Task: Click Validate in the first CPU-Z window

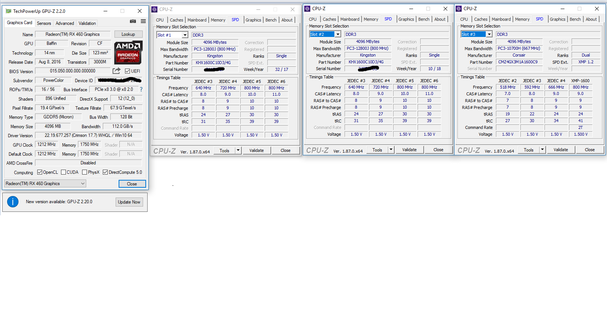Action: [x=256, y=150]
